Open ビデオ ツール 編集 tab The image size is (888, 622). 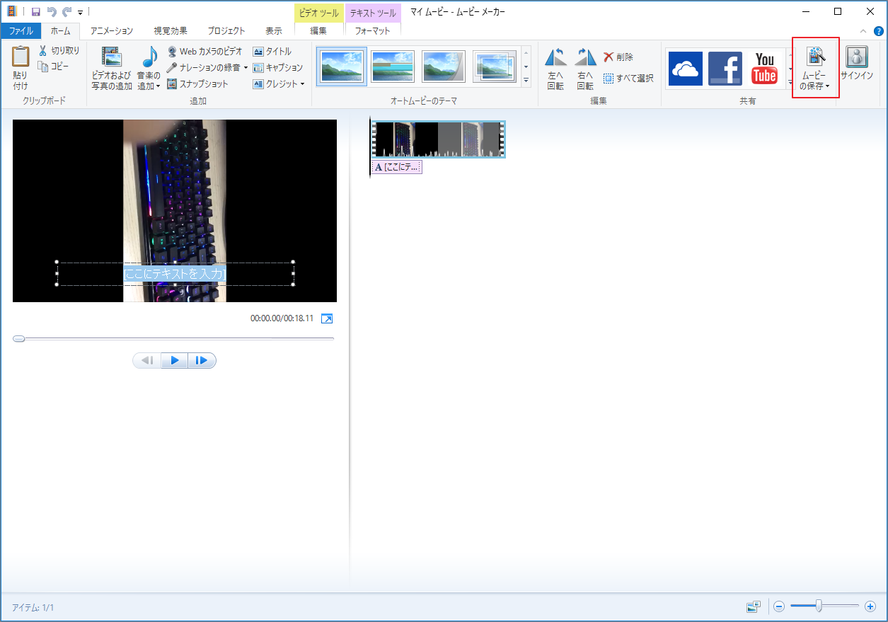[318, 31]
